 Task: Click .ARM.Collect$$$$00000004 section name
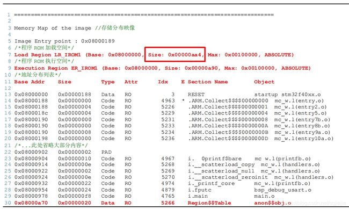(228, 113)
